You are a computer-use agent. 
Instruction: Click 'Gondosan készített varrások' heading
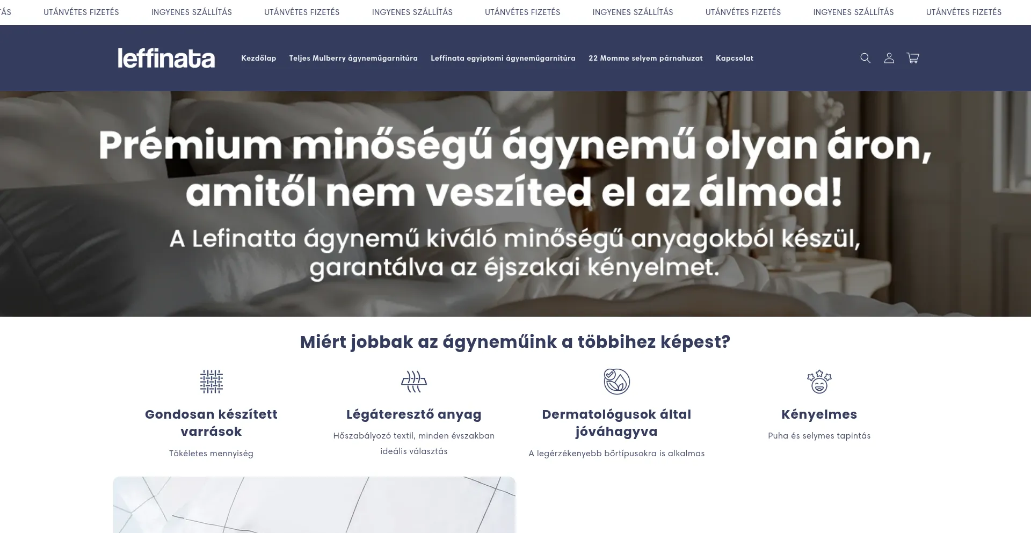pos(211,423)
